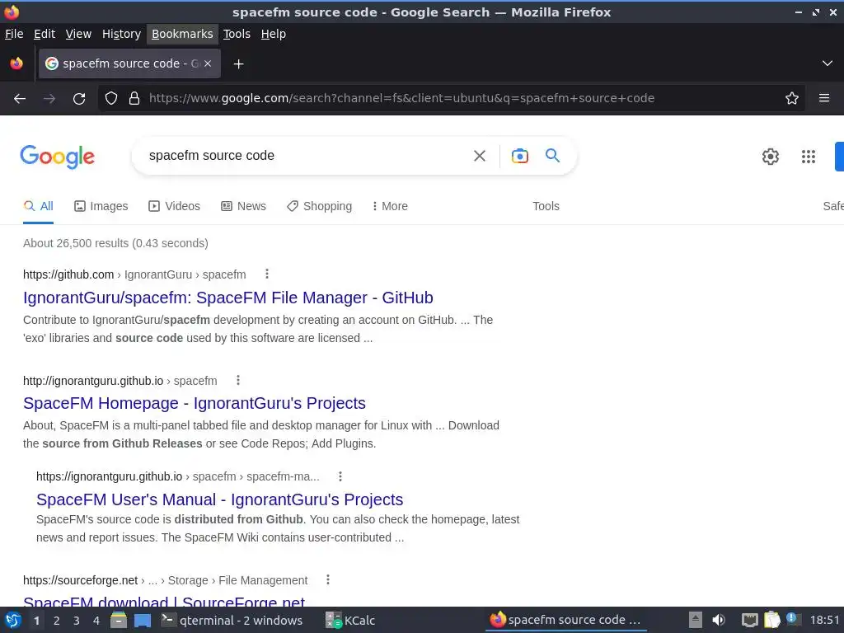
Task: Select the All results tab
Action: [x=38, y=206]
